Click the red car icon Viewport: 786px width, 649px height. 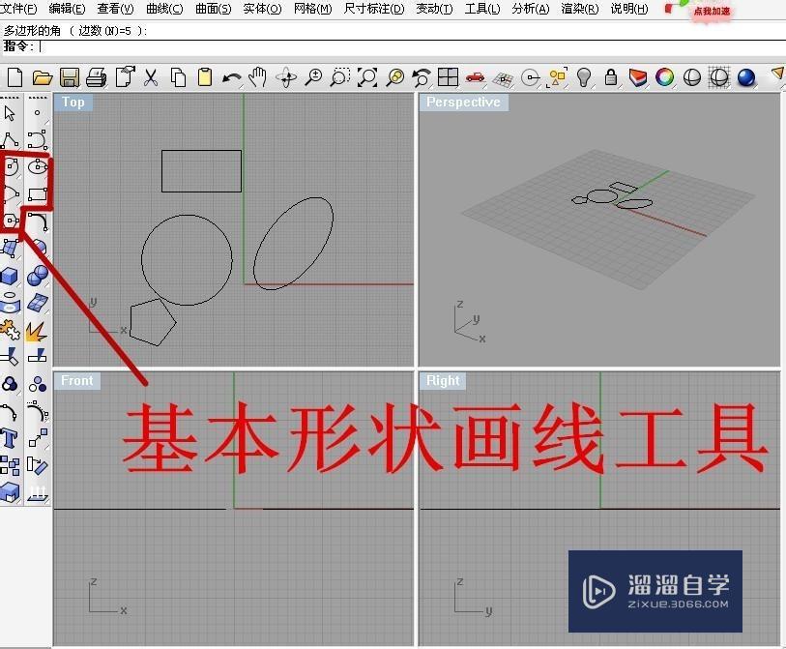tap(476, 77)
